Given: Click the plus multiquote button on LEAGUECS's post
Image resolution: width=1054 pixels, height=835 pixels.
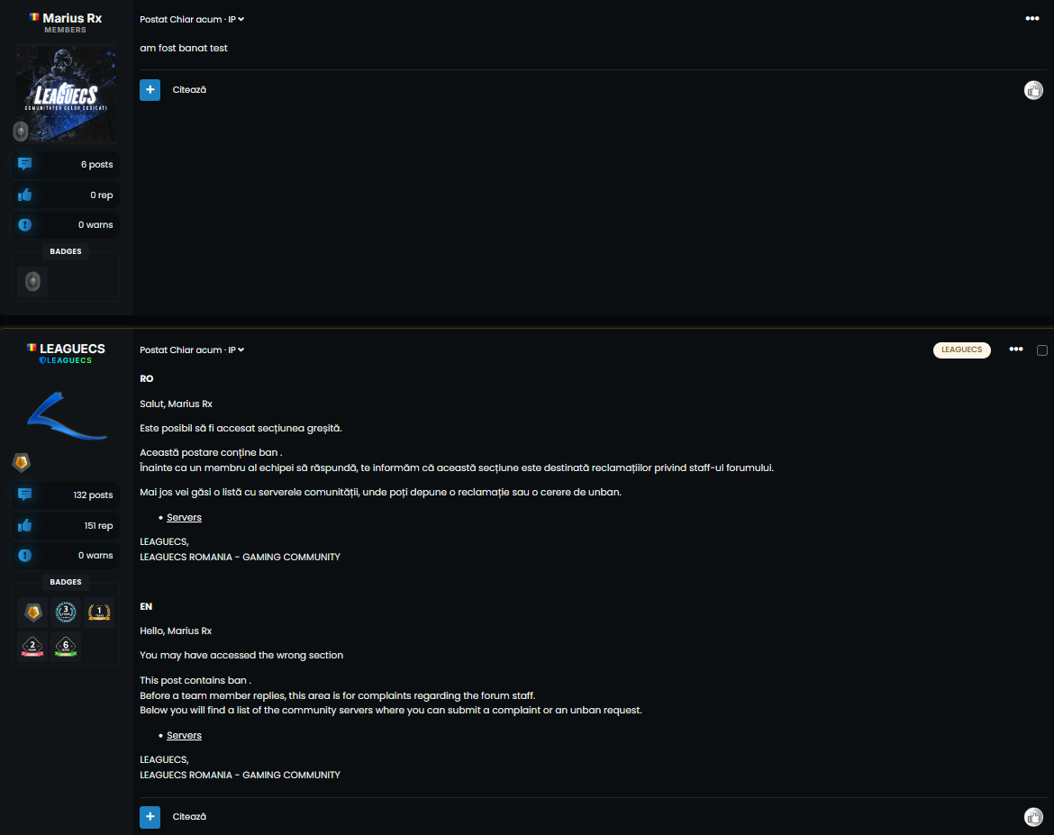Looking at the screenshot, I should click(150, 817).
